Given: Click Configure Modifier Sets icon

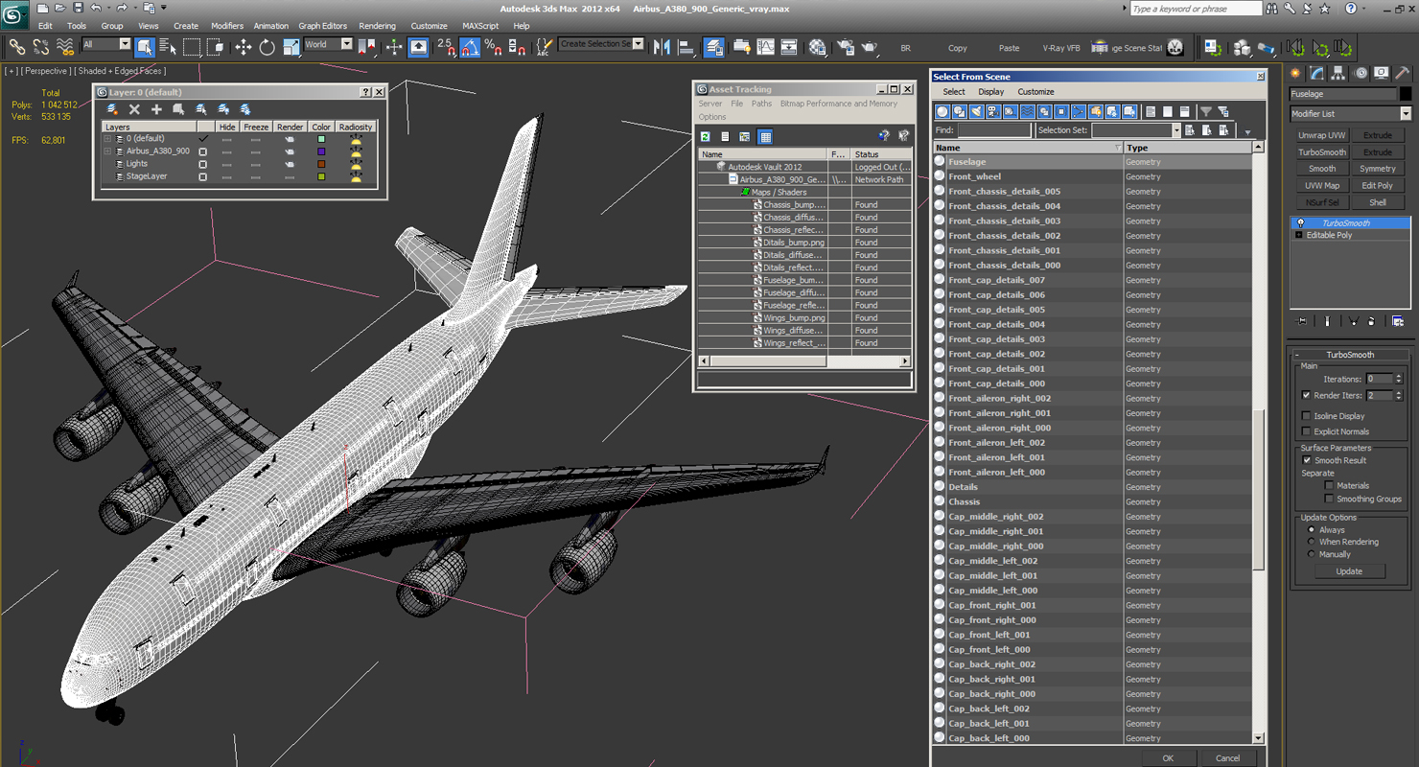Looking at the screenshot, I should pos(1398,321).
